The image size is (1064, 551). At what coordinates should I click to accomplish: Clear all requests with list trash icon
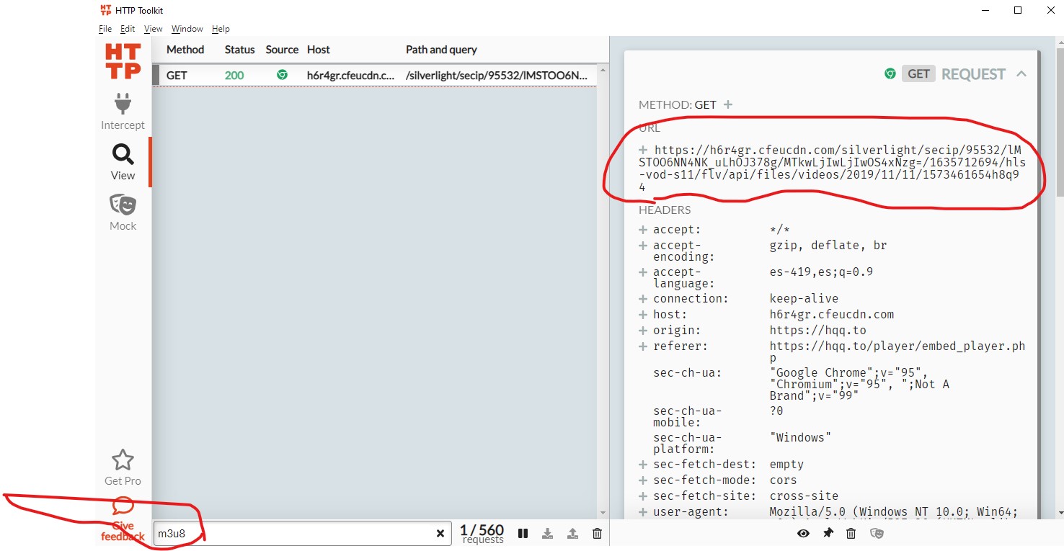point(597,534)
